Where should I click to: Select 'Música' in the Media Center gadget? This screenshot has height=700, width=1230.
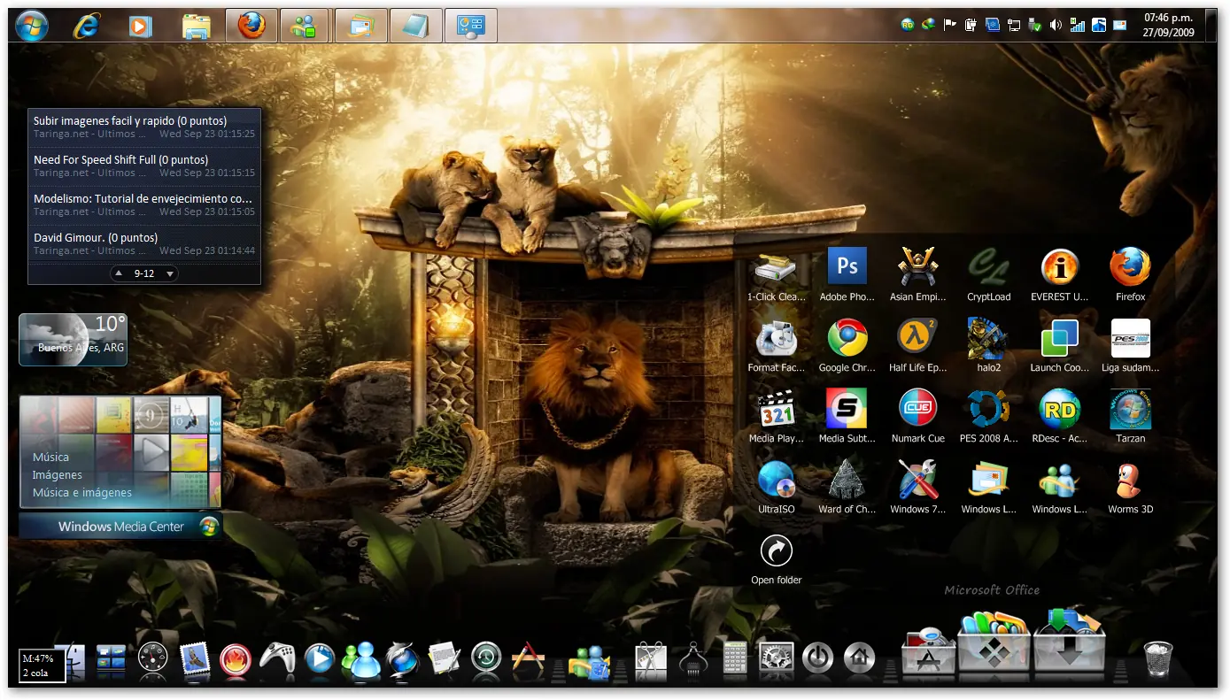pyautogui.click(x=50, y=458)
